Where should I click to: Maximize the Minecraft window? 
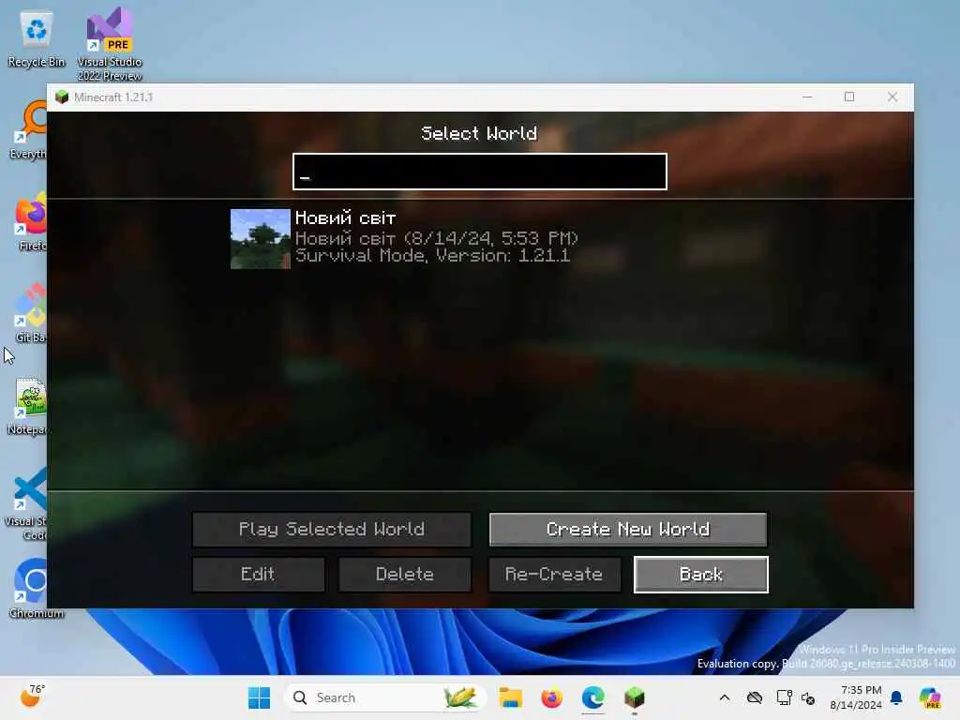849,97
